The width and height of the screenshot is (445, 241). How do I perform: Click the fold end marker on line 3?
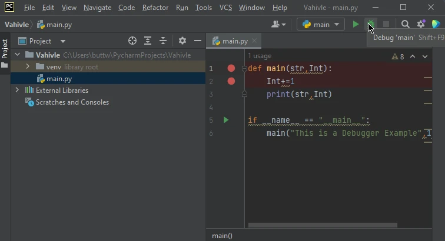244,94
